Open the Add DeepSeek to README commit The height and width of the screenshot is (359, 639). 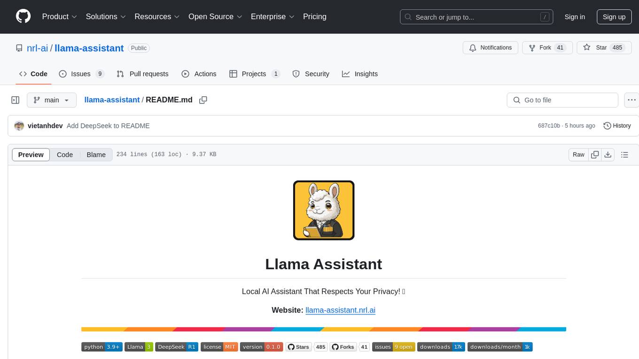point(108,126)
